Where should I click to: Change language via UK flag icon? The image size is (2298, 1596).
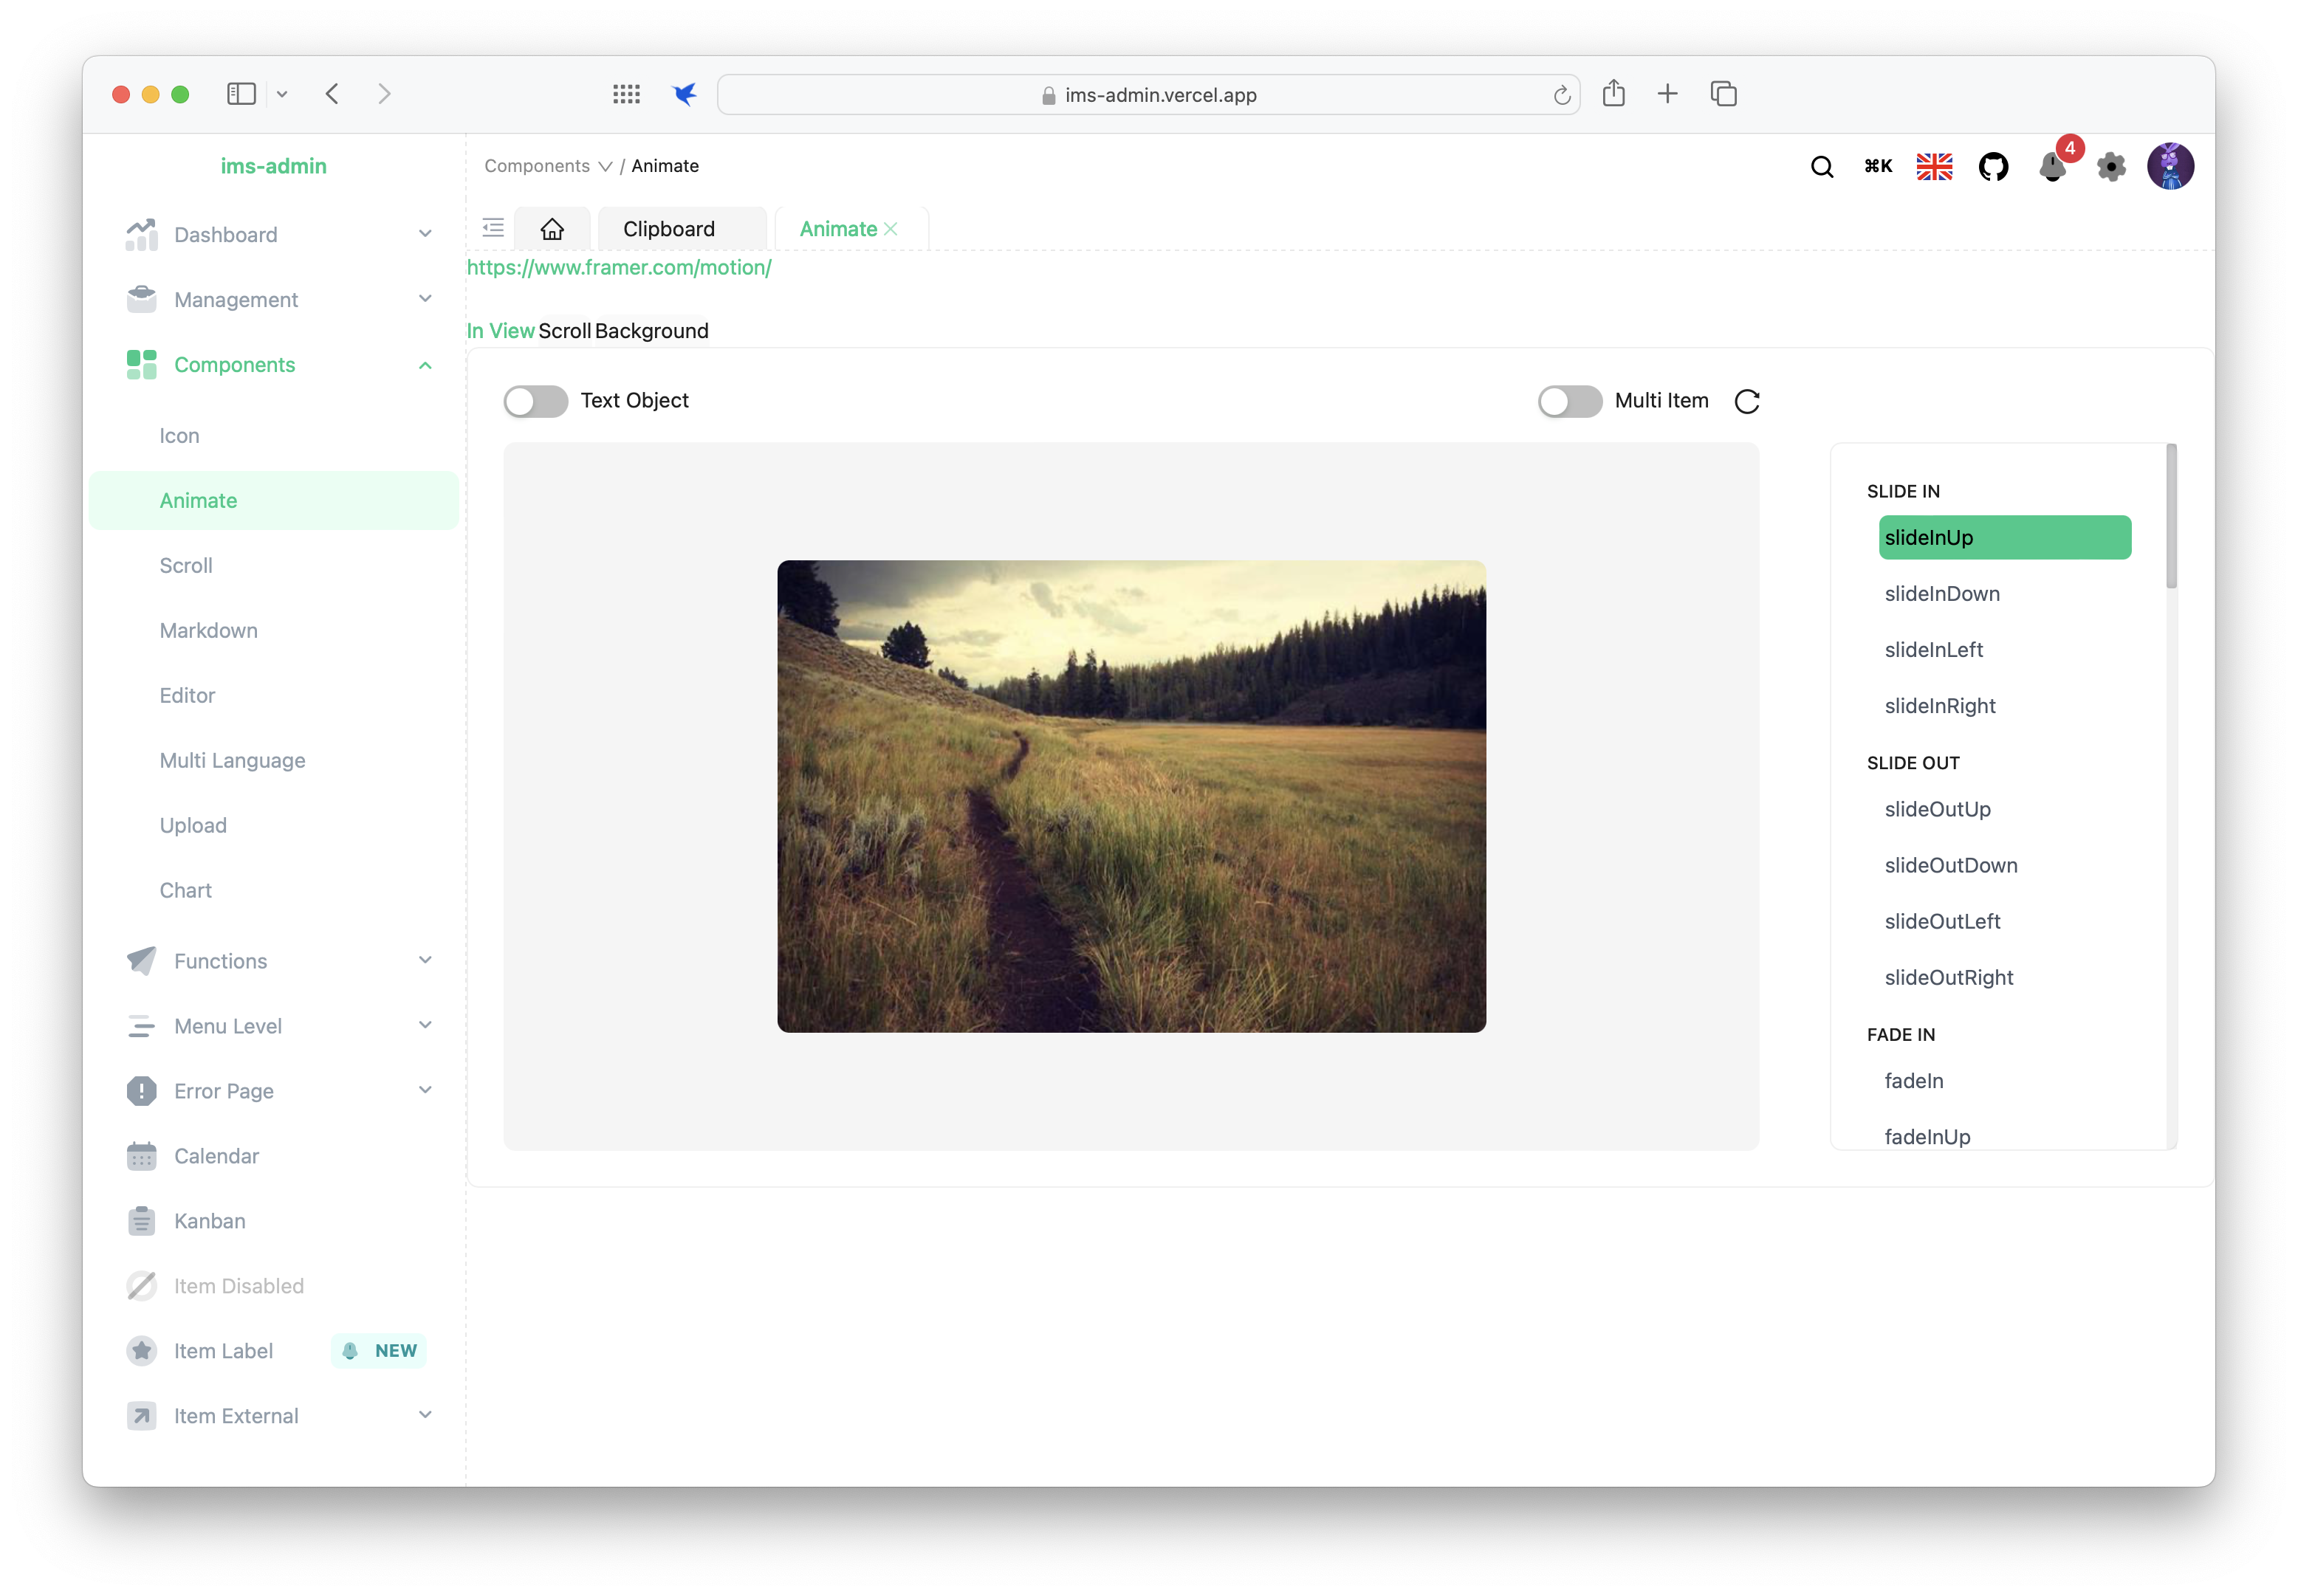tap(1934, 167)
